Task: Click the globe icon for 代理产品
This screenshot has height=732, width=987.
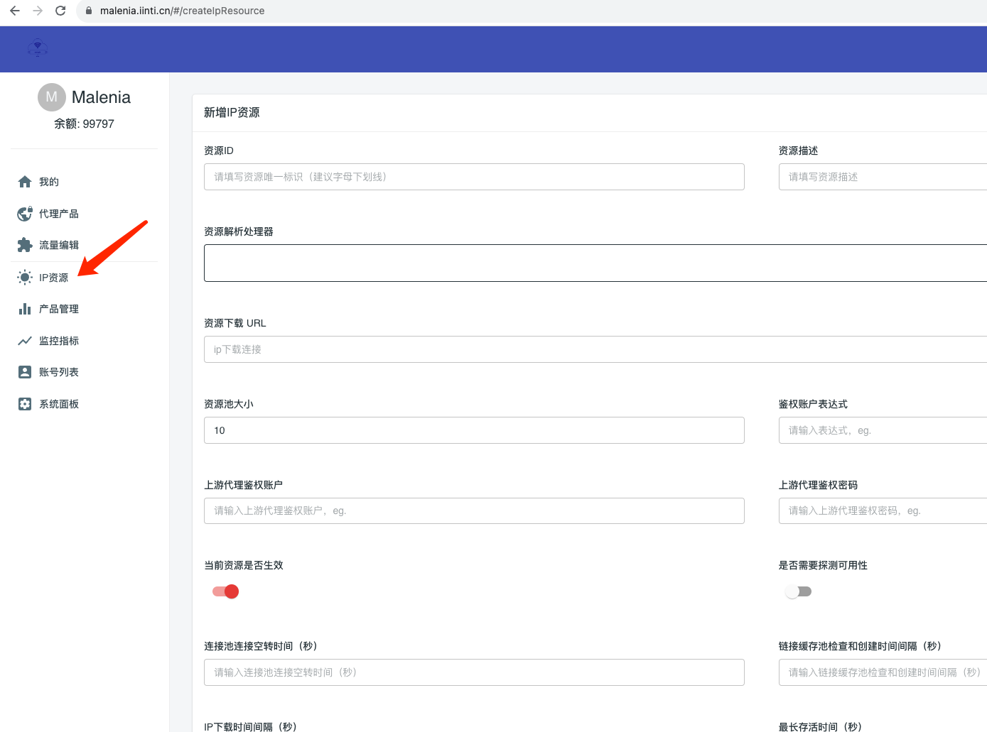Action: pyautogui.click(x=24, y=213)
